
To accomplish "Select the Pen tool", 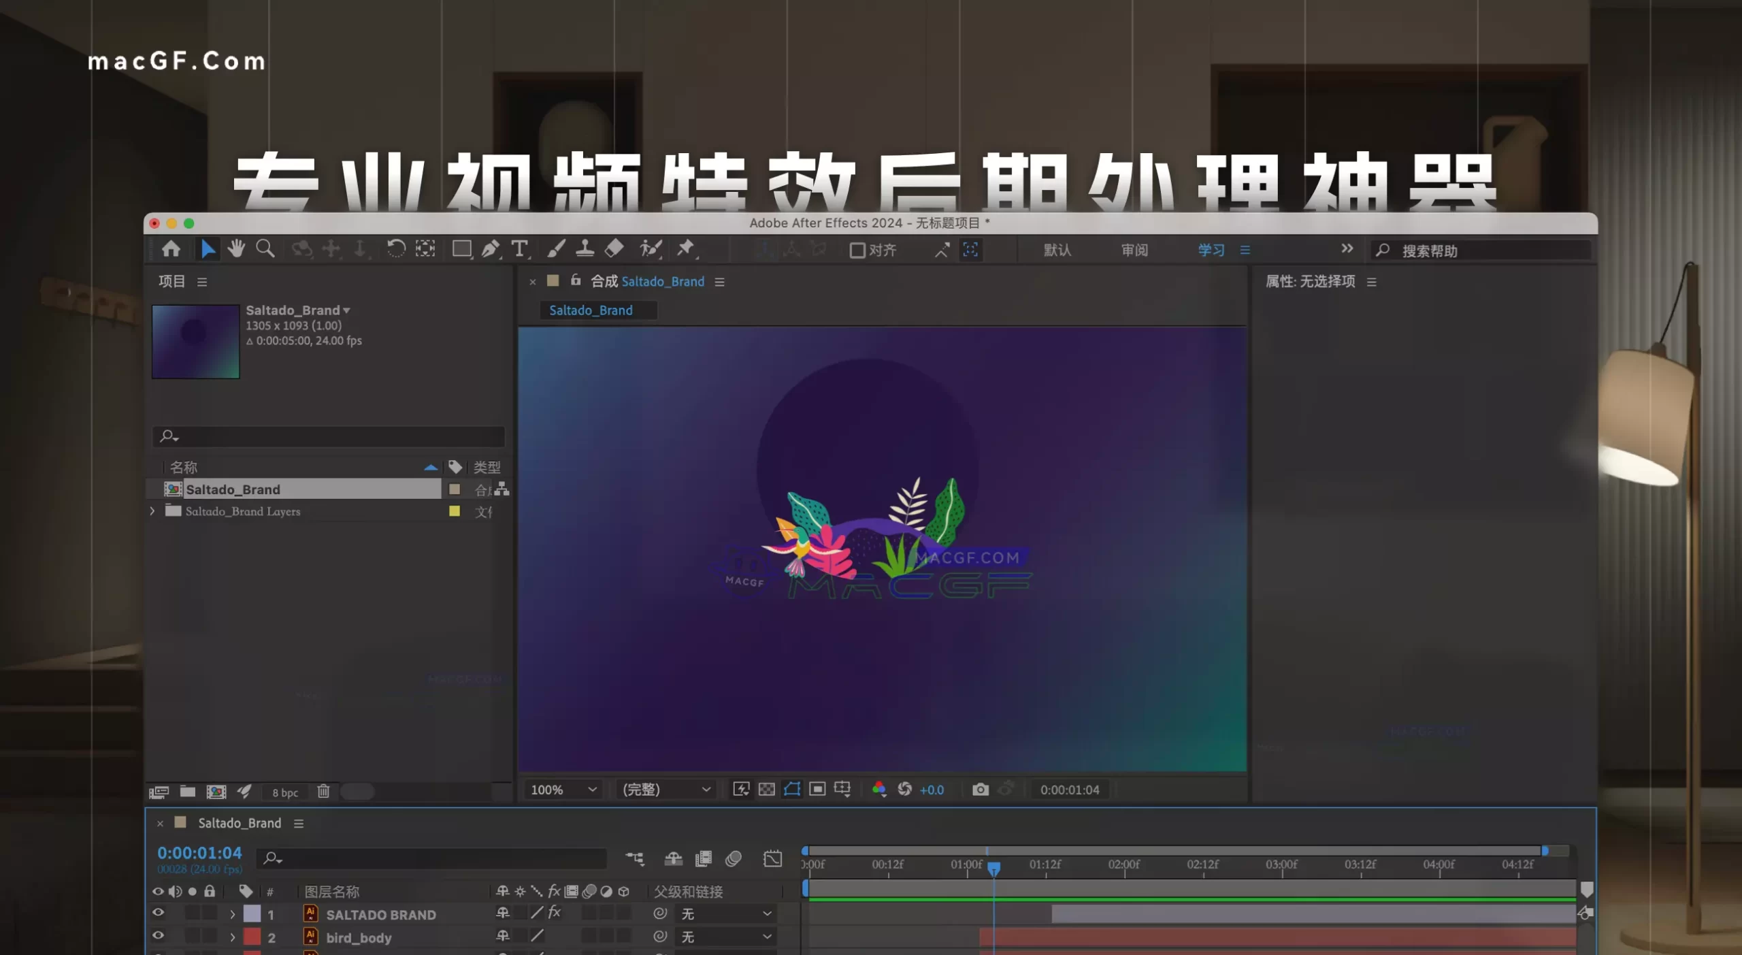I will [490, 249].
